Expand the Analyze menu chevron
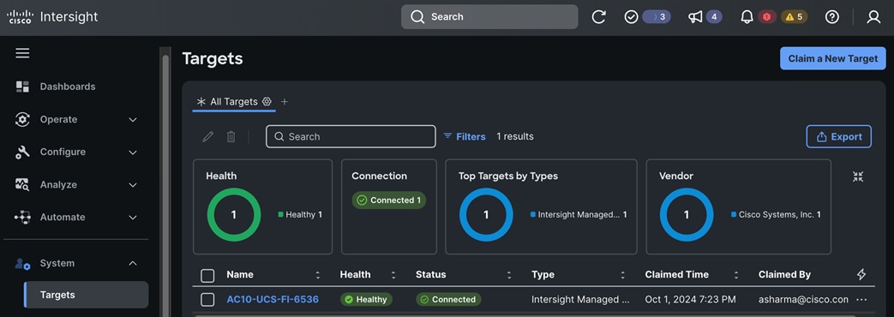 tap(133, 185)
